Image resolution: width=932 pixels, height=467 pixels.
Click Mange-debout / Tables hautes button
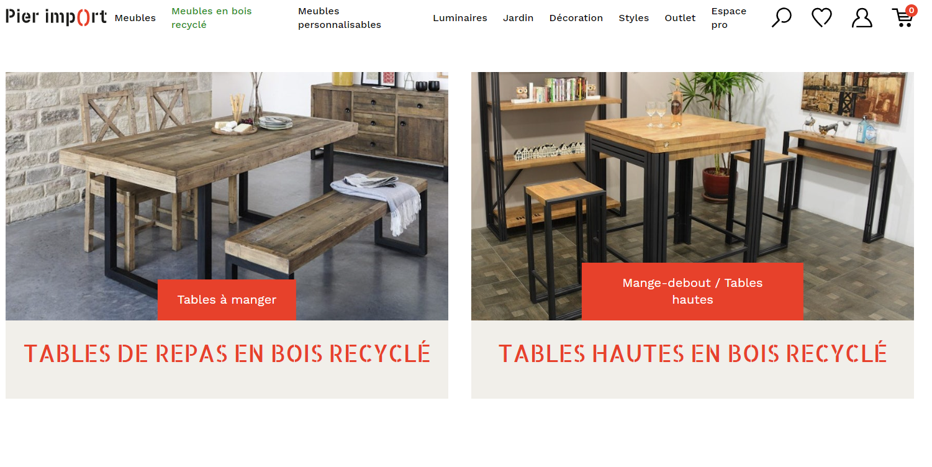(x=692, y=291)
